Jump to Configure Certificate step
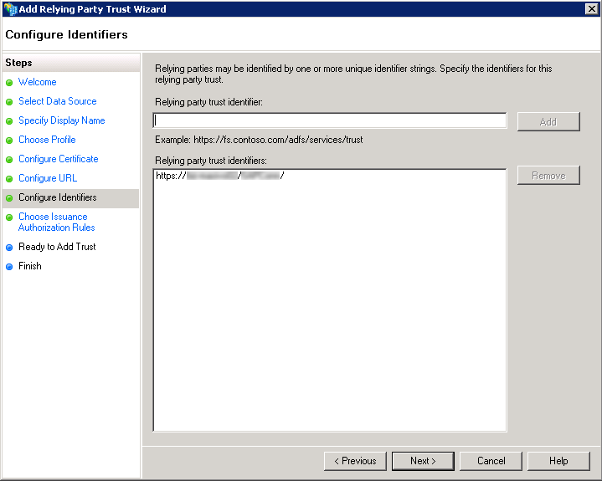The image size is (602, 481). pyautogui.click(x=59, y=159)
